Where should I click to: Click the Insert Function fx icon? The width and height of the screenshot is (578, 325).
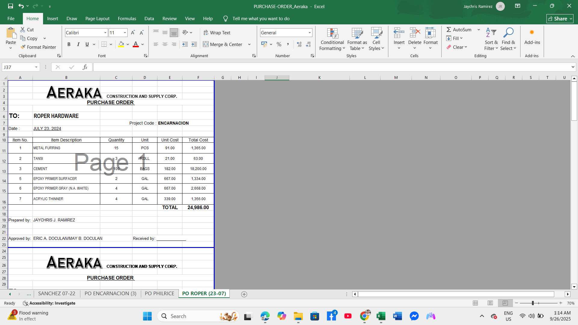(85, 67)
